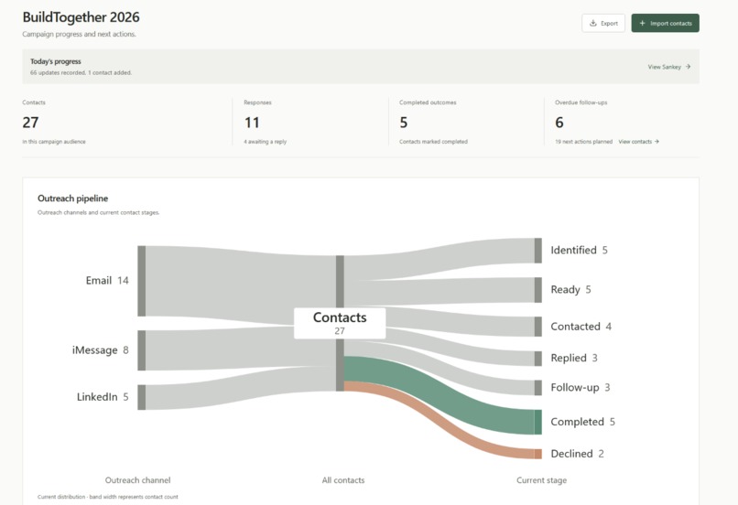Click the green Completed stage node bar
The image size is (738, 505).
point(538,423)
